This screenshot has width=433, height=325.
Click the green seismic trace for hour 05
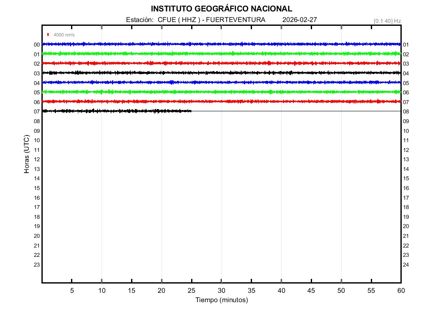click(221, 92)
